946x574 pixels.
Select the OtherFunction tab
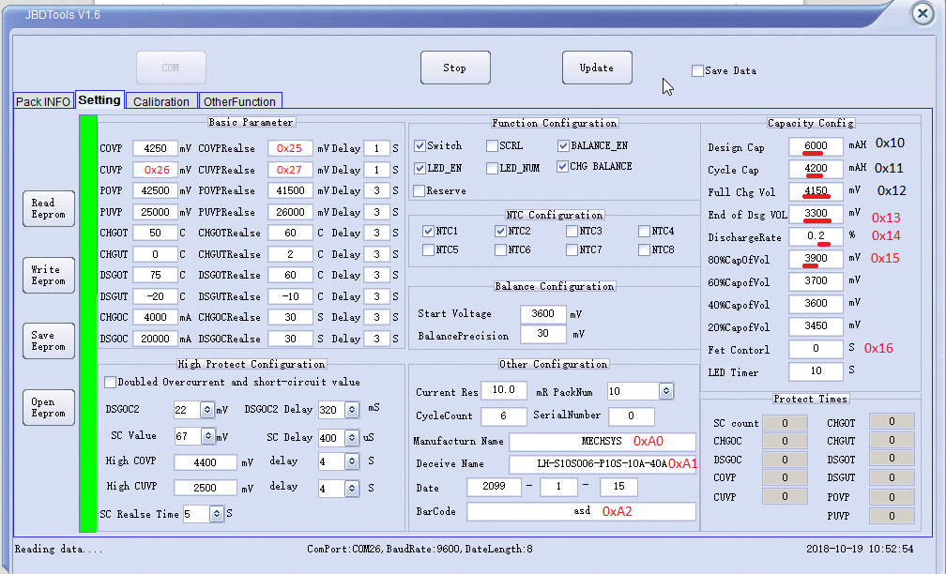point(240,101)
